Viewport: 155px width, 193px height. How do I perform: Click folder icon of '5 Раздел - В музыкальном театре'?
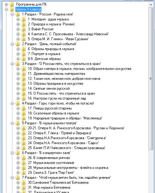click(x=18, y=123)
